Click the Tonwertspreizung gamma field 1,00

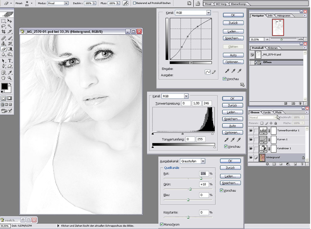(x=196, y=103)
